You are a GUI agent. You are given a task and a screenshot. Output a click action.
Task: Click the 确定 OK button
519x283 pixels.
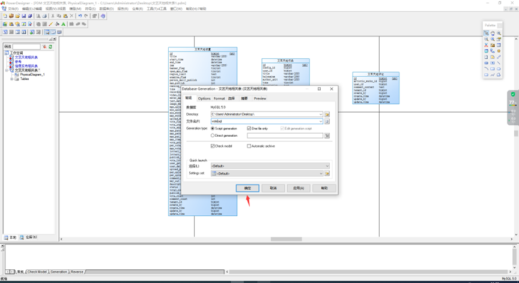tap(247, 188)
